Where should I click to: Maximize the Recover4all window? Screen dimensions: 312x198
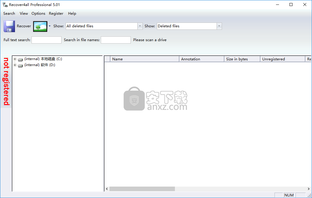[x=291, y=5]
